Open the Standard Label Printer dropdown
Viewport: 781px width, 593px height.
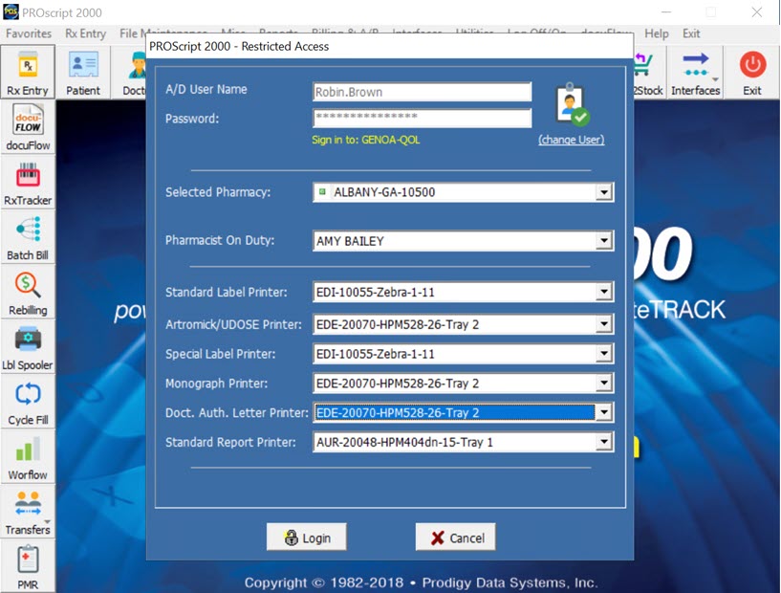pos(603,293)
